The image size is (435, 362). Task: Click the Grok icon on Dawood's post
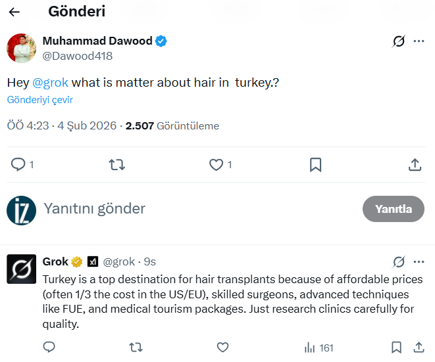point(398,41)
